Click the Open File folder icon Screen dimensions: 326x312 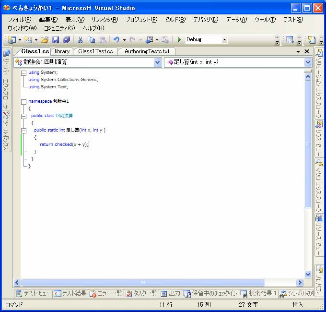(45, 40)
